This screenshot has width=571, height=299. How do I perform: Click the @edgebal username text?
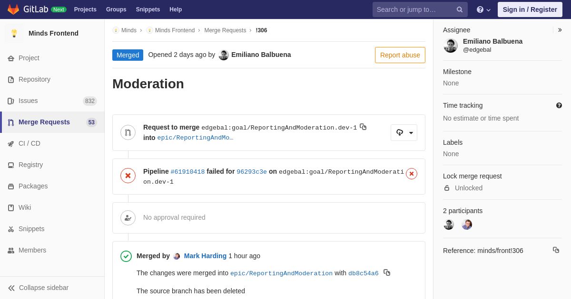pyautogui.click(x=477, y=50)
